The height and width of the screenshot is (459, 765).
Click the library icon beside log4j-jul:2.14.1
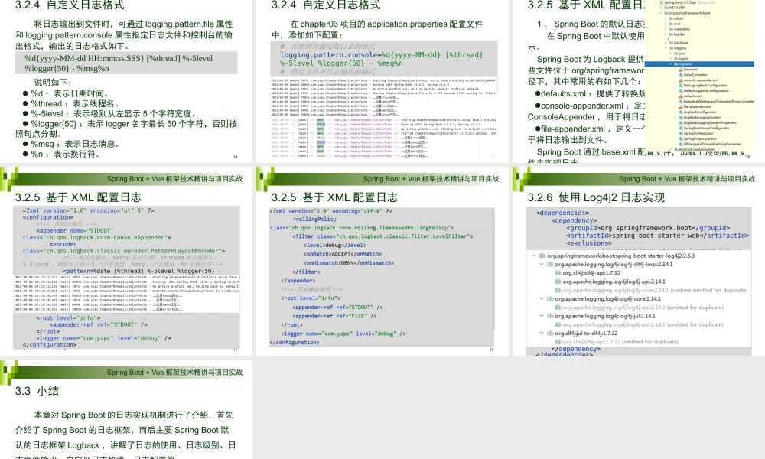point(551,315)
